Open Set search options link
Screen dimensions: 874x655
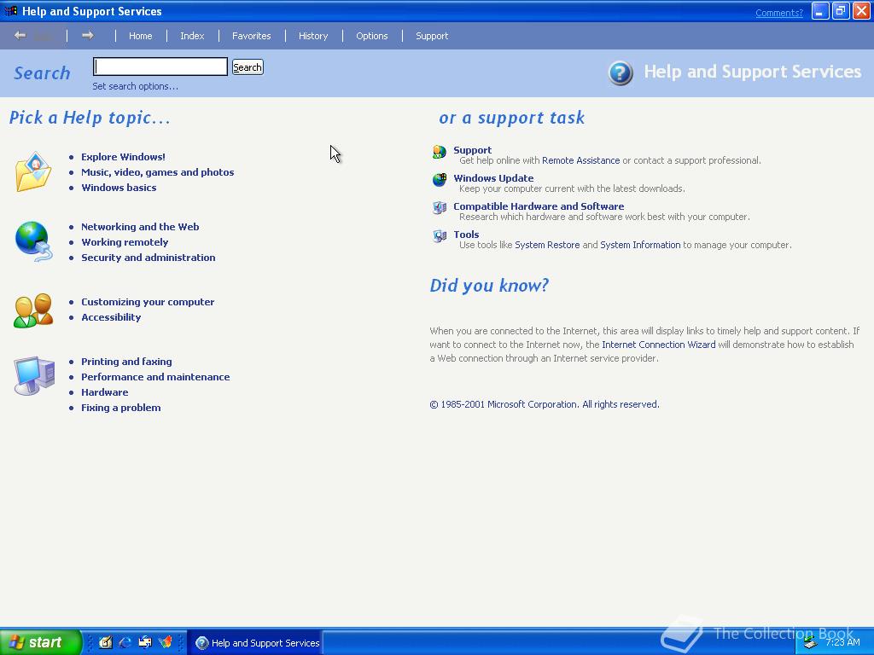pos(136,86)
